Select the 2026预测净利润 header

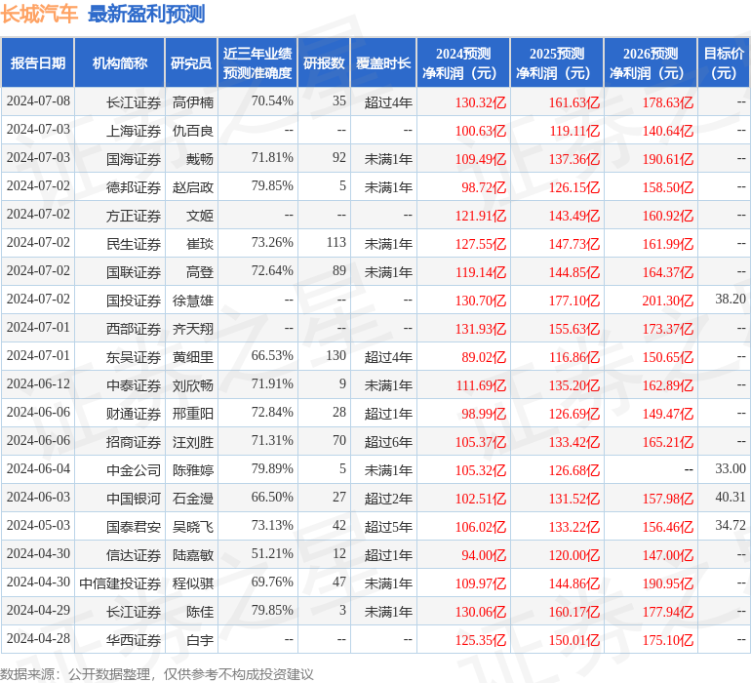click(x=651, y=62)
